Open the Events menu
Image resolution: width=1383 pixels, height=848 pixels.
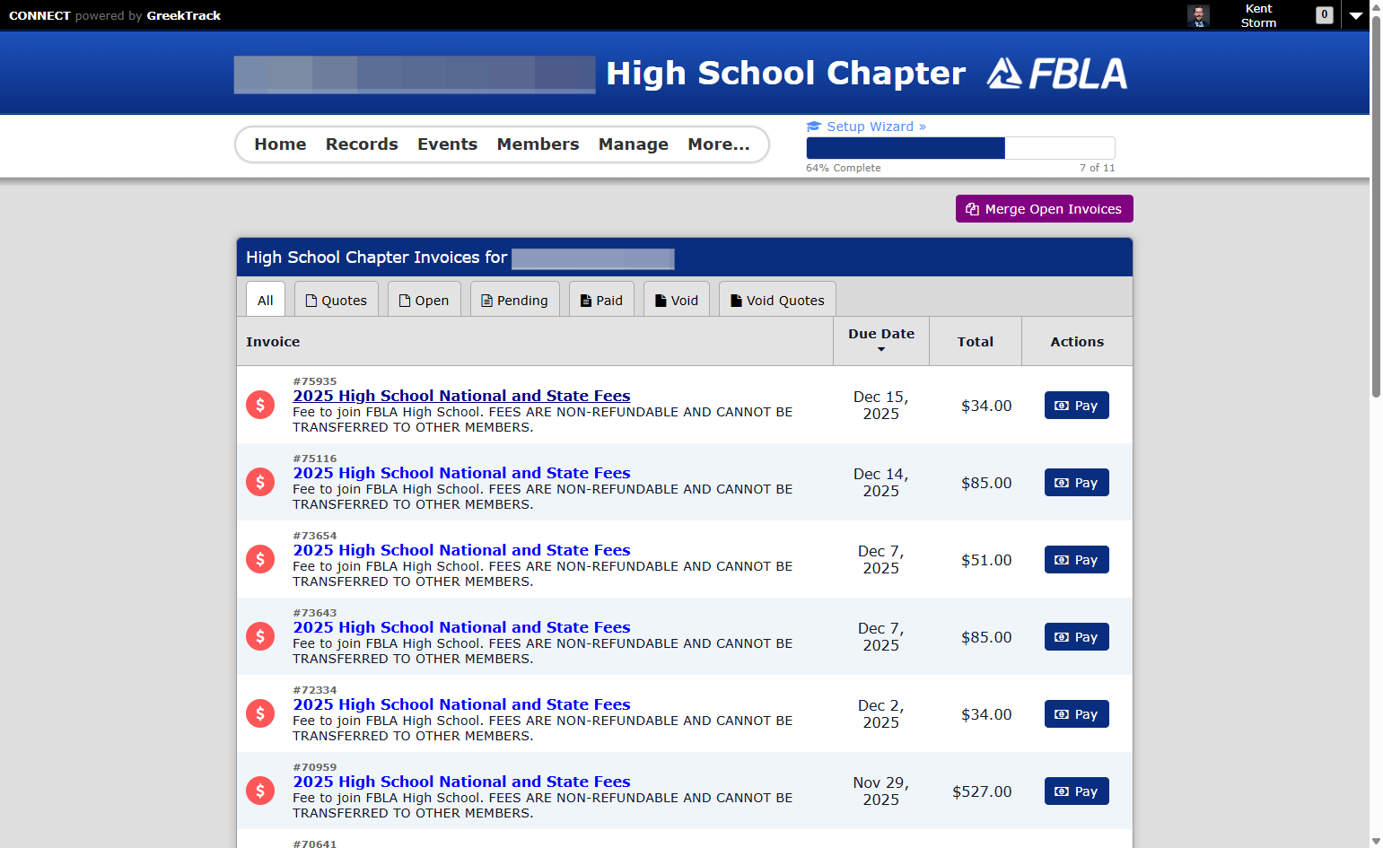[x=447, y=144]
